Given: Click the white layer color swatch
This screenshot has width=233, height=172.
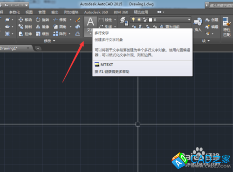Looking at the screenshot, I should pos(151,20).
